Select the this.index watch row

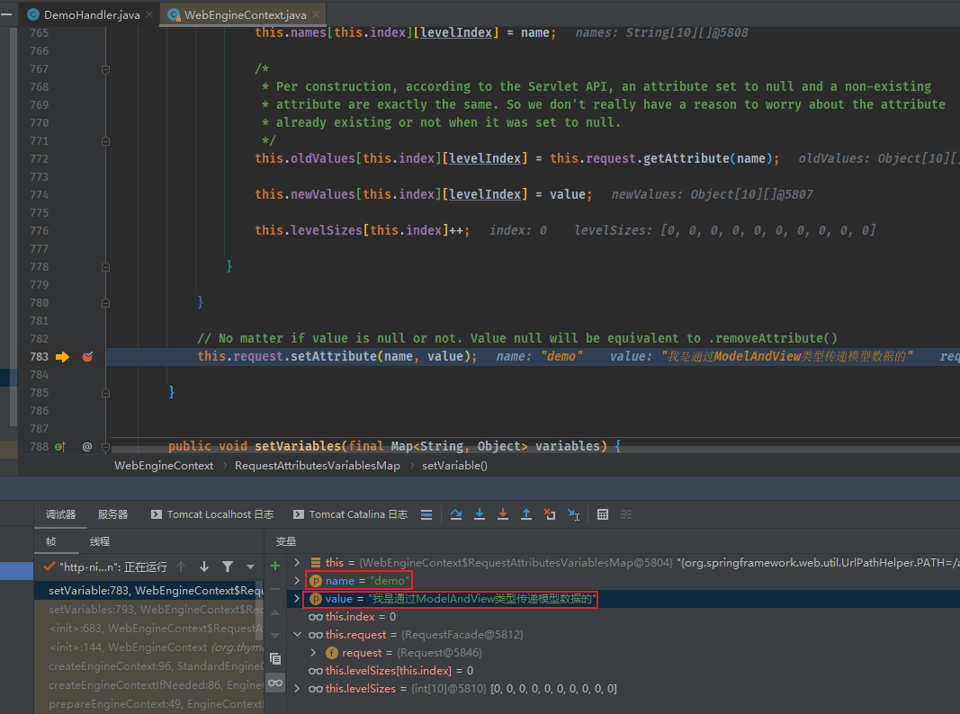(x=624, y=617)
